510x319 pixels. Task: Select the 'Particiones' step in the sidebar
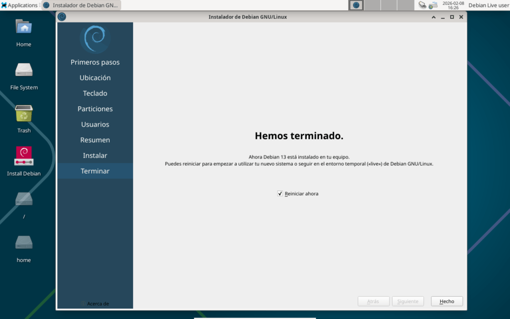coord(95,109)
